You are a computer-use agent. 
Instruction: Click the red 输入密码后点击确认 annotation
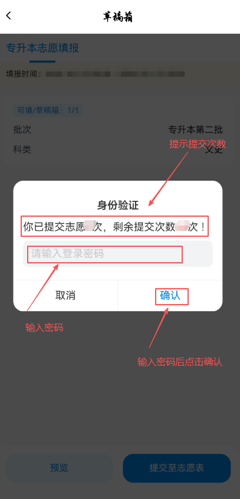(180, 362)
